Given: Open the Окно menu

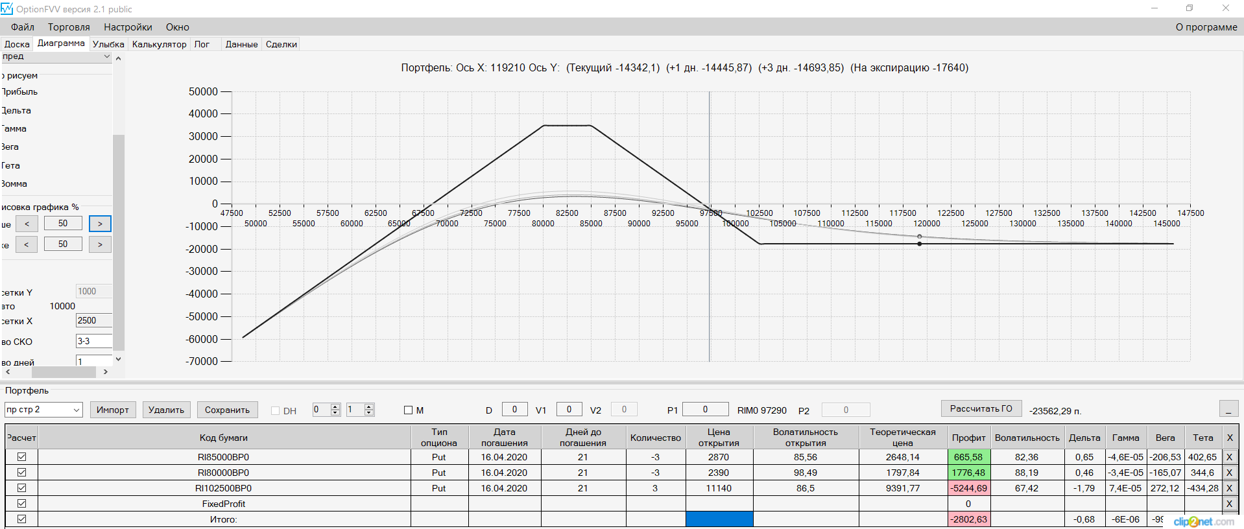Looking at the screenshot, I should 177,27.
